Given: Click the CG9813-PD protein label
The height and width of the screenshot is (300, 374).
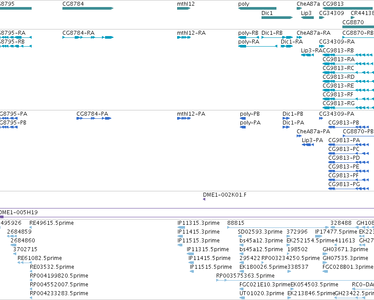Looking at the screenshot, I should (x=344, y=158).
